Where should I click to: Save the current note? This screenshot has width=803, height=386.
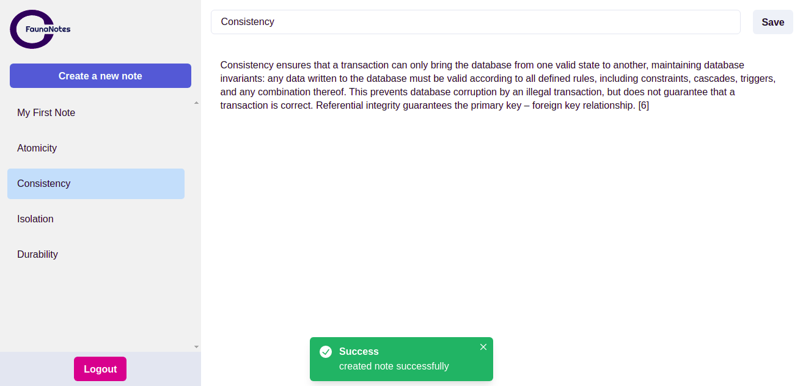click(x=772, y=22)
